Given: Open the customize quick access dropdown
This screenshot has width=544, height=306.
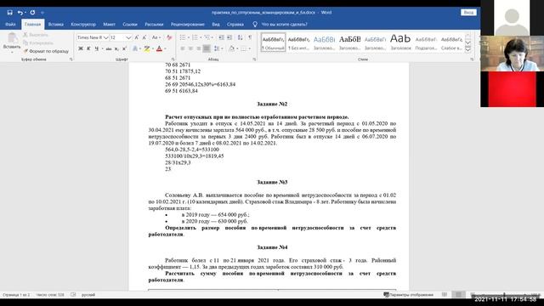Looking at the screenshot, I should point(42,13).
